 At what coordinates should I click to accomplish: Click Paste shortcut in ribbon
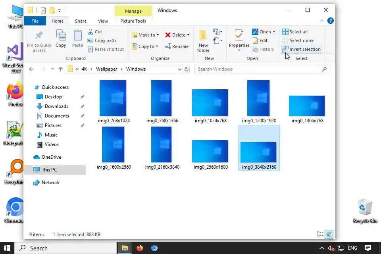[x=106, y=49]
